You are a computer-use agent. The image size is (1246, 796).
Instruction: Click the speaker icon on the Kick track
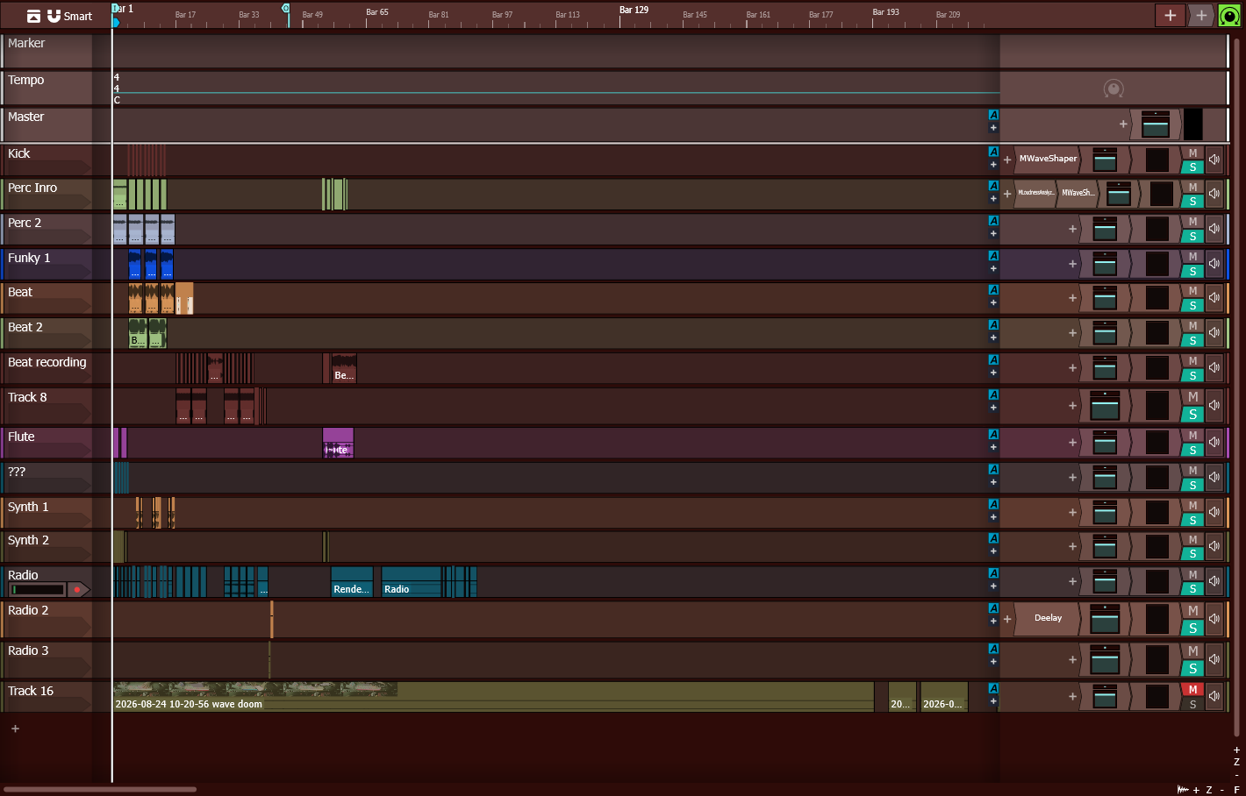[x=1214, y=160]
